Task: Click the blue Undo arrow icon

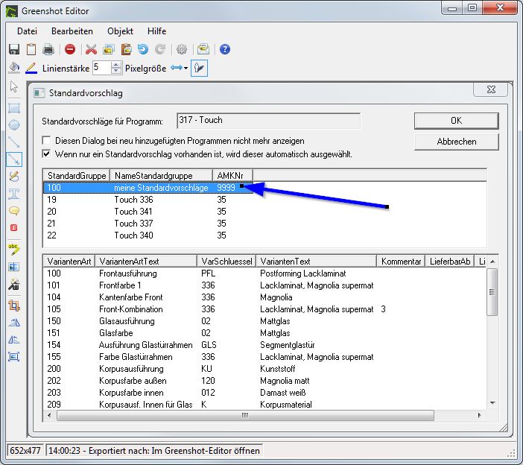Action: 143,50
